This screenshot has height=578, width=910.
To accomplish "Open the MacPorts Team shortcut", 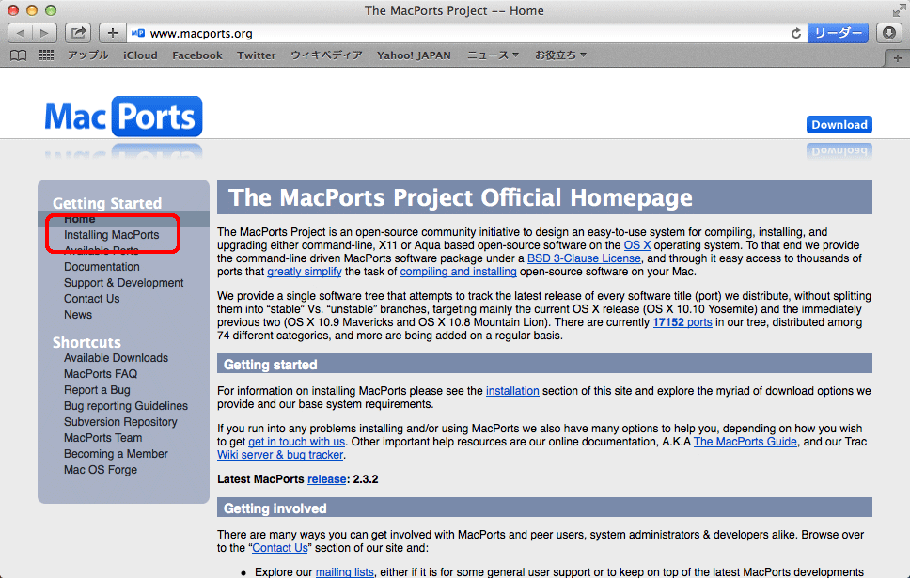I will click(x=102, y=438).
